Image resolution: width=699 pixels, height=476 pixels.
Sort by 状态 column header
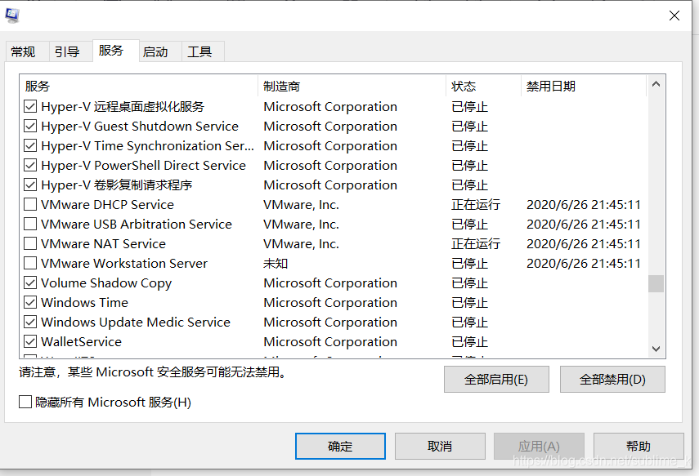tap(483, 86)
